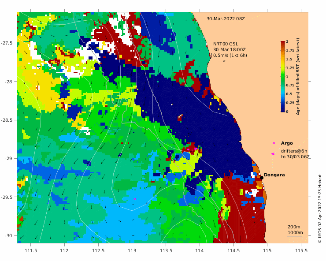
Task: Click the colorbar axis title 'Age (days) of filled SST'
Action: pyautogui.click(x=298, y=76)
